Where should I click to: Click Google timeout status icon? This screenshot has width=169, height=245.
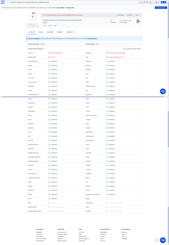(x=107, y=198)
